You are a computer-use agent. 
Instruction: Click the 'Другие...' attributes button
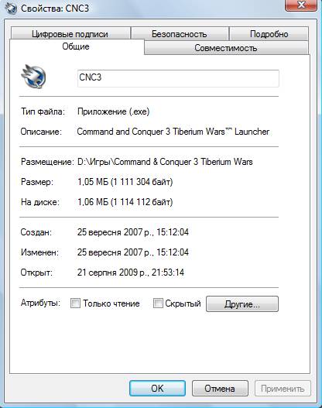[242, 303]
